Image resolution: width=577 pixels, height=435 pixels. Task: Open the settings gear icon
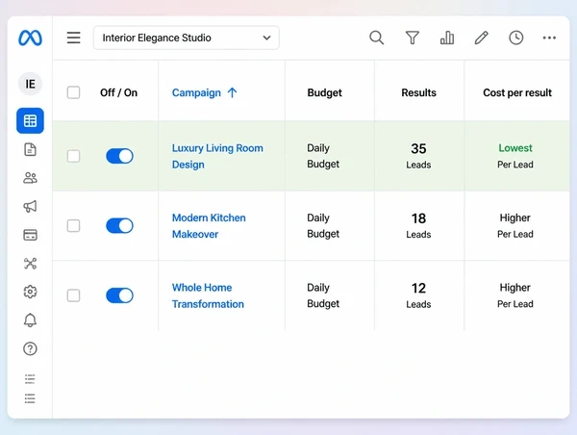click(30, 292)
